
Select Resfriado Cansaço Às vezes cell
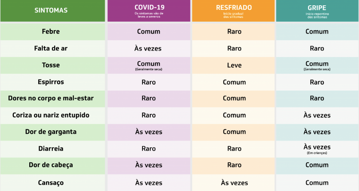tap(233, 183)
